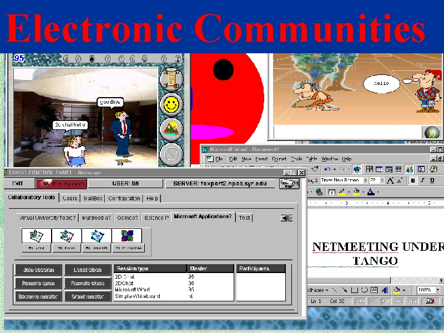444x333 pixels.
Task: Open the Edit menu in Word
Action: coord(233,159)
